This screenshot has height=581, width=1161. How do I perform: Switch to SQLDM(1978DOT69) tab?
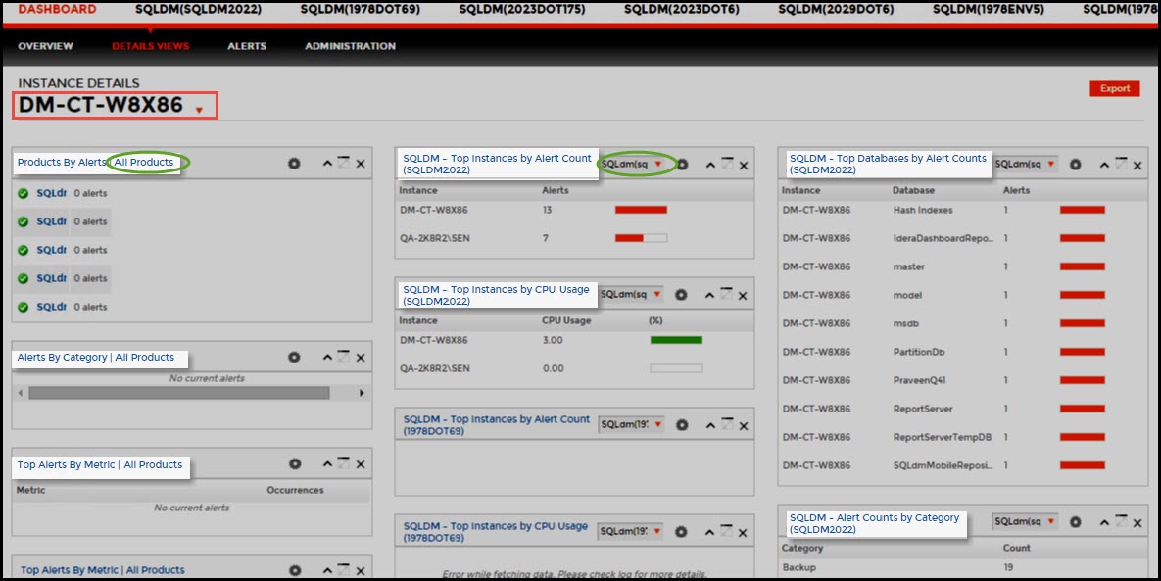pos(361,10)
